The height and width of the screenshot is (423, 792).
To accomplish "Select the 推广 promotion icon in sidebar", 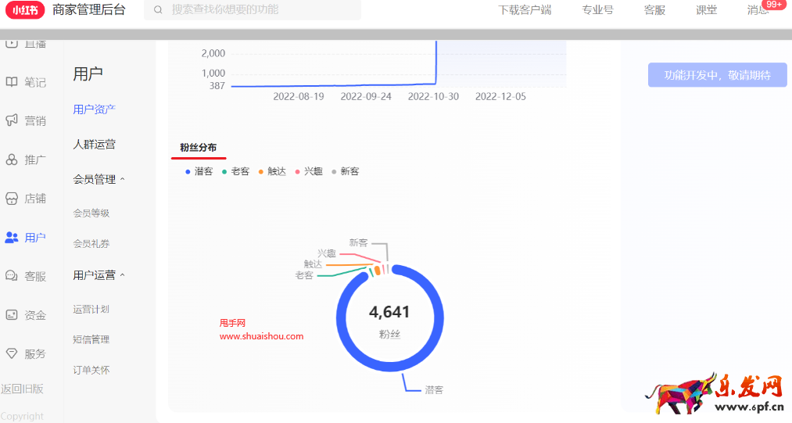I will click(x=12, y=160).
